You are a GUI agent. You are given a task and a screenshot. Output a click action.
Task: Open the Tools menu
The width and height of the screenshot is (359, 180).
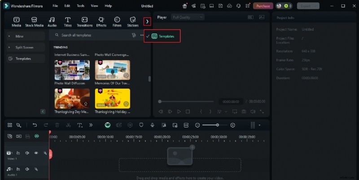point(80,6)
